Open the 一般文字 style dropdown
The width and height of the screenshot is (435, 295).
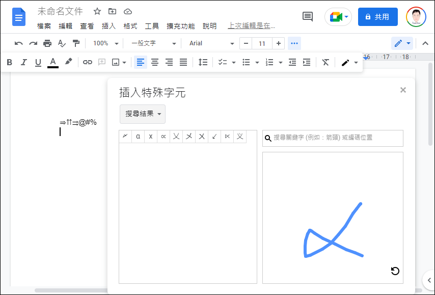tap(153, 43)
